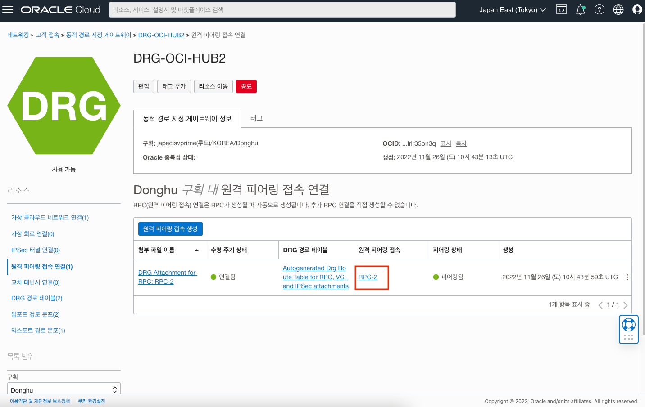This screenshot has height=407, width=645.
Task: Switch to the 태그 tab
Action: pyautogui.click(x=256, y=119)
